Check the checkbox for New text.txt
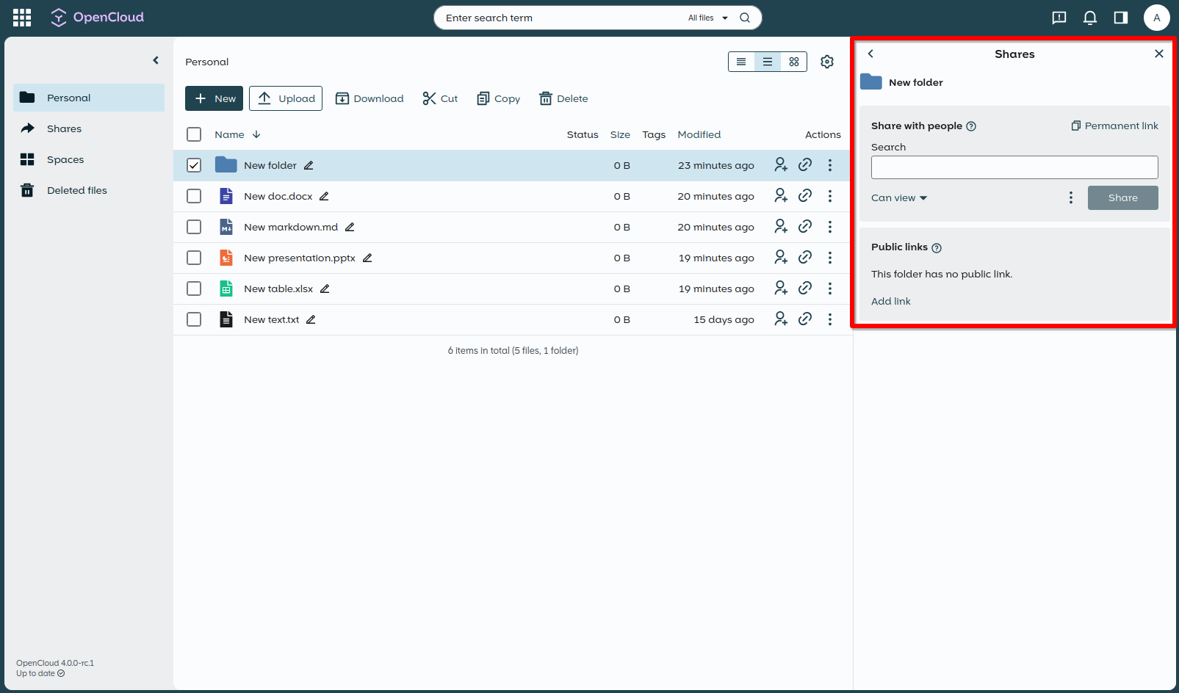This screenshot has height=693, width=1179. coord(194,319)
